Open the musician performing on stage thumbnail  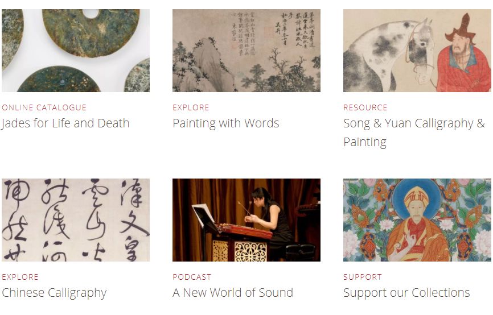tap(246, 220)
